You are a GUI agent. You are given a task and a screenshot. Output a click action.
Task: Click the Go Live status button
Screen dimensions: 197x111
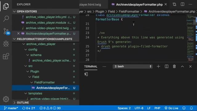[x=171, y=108]
